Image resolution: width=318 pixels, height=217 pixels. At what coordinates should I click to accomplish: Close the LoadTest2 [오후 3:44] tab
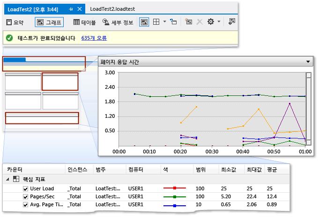80,9
